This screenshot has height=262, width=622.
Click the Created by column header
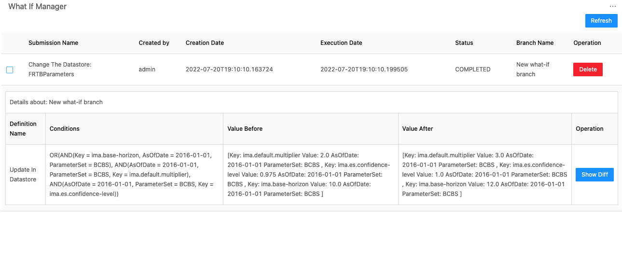pos(154,43)
